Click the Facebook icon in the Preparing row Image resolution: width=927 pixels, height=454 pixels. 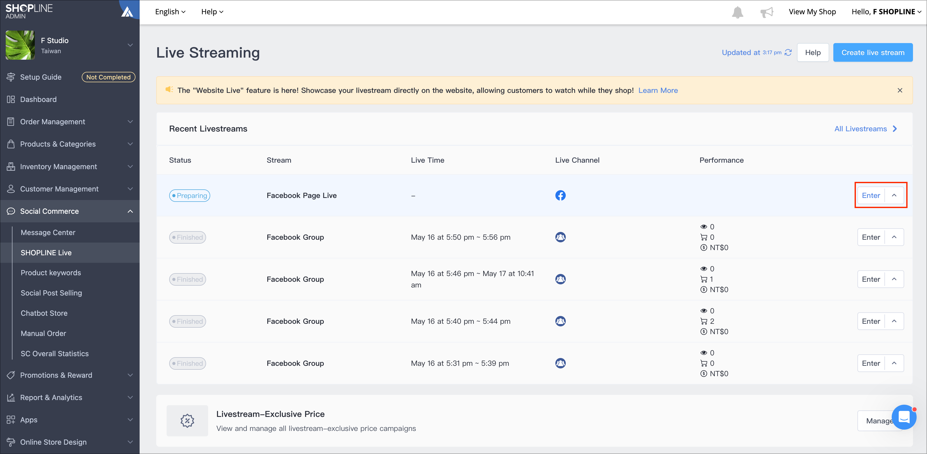(560, 195)
